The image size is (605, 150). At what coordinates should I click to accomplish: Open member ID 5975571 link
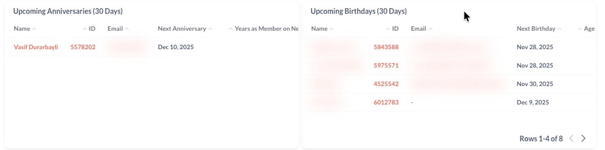pos(386,65)
